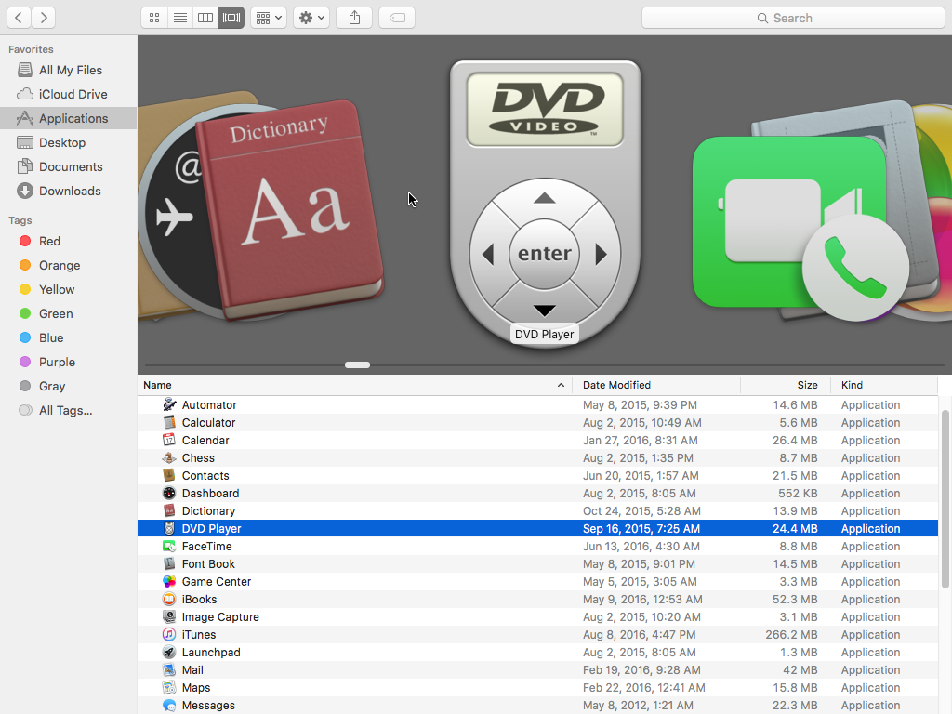
Task: Open All My Files in sidebar
Action: [69, 70]
